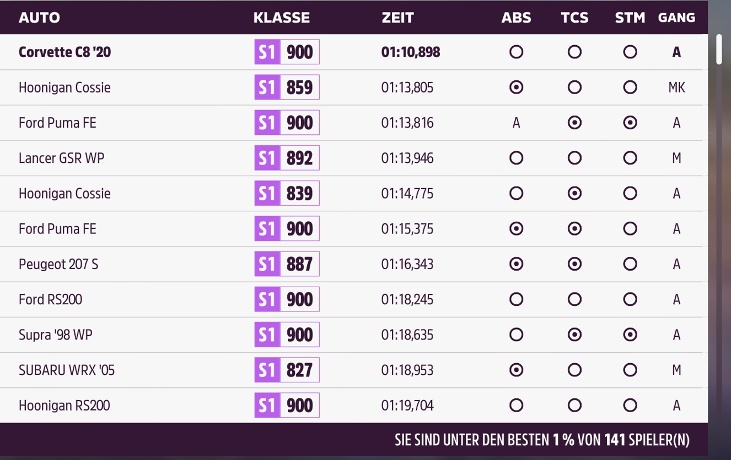Click the S1 827 class badge for SUBARU WRX '05
Viewport: 731px width, 460px height.
click(287, 370)
